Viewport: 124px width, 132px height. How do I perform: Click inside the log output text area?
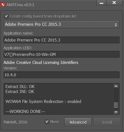pyautogui.click(x=59, y=99)
